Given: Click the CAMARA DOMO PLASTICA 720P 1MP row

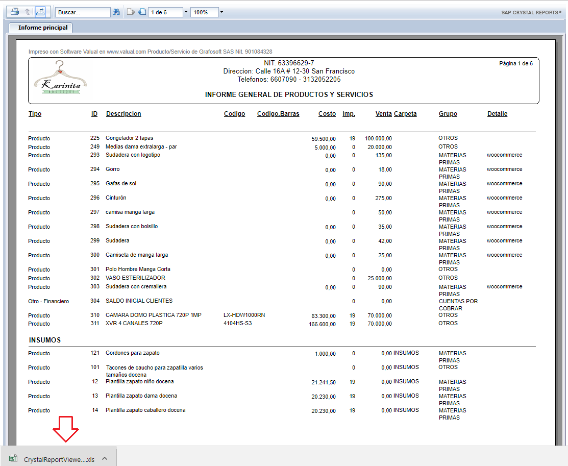Looking at the screenshot, I should click(153, 315).
